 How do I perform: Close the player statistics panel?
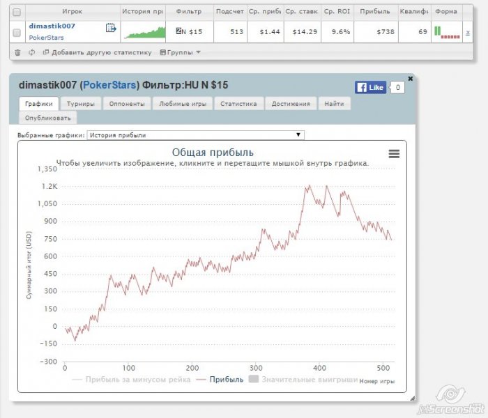coord(410,79)
